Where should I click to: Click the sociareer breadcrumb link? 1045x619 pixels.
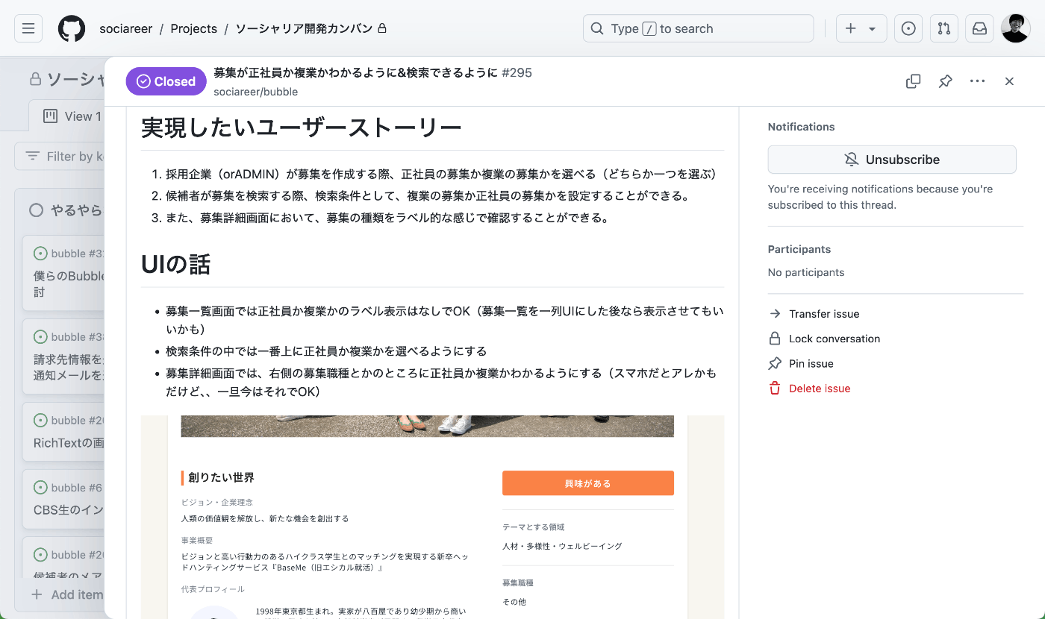click(125, 28)
